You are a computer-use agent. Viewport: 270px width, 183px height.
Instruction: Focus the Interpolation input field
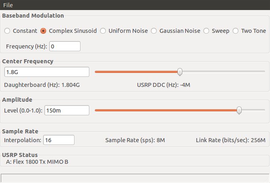[x=58, y=140]
